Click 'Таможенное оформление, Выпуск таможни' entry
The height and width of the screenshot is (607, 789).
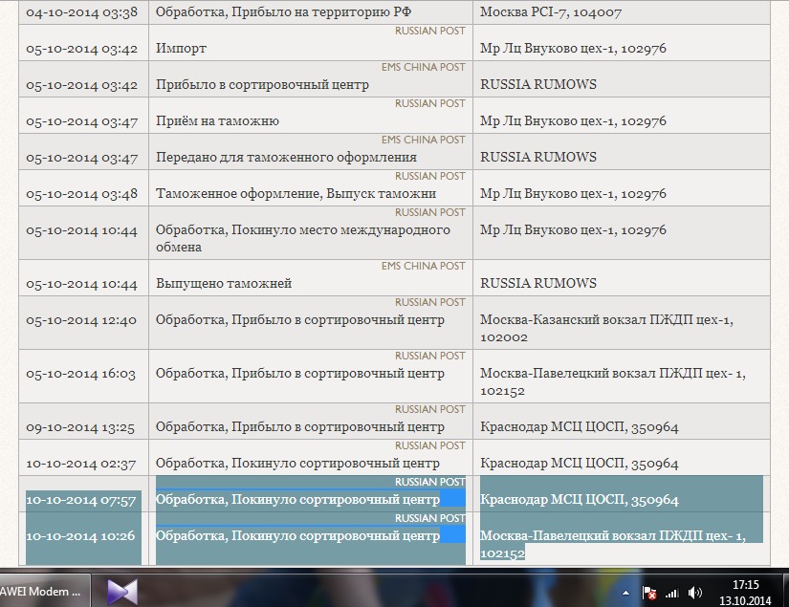[x=296, y=193]
